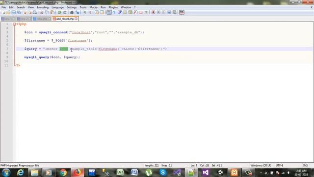Open the Settings menu
The height and width of the screenshot is (177, 314).
point(72,7)
